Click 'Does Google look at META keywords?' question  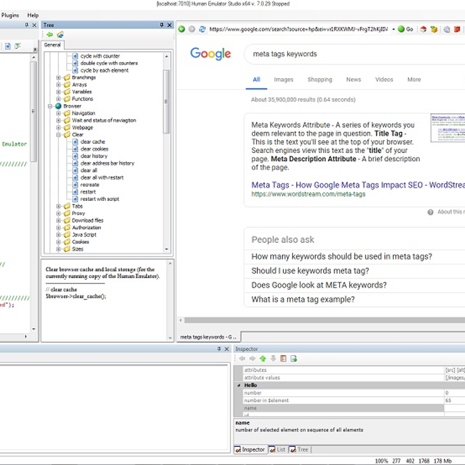319,285
